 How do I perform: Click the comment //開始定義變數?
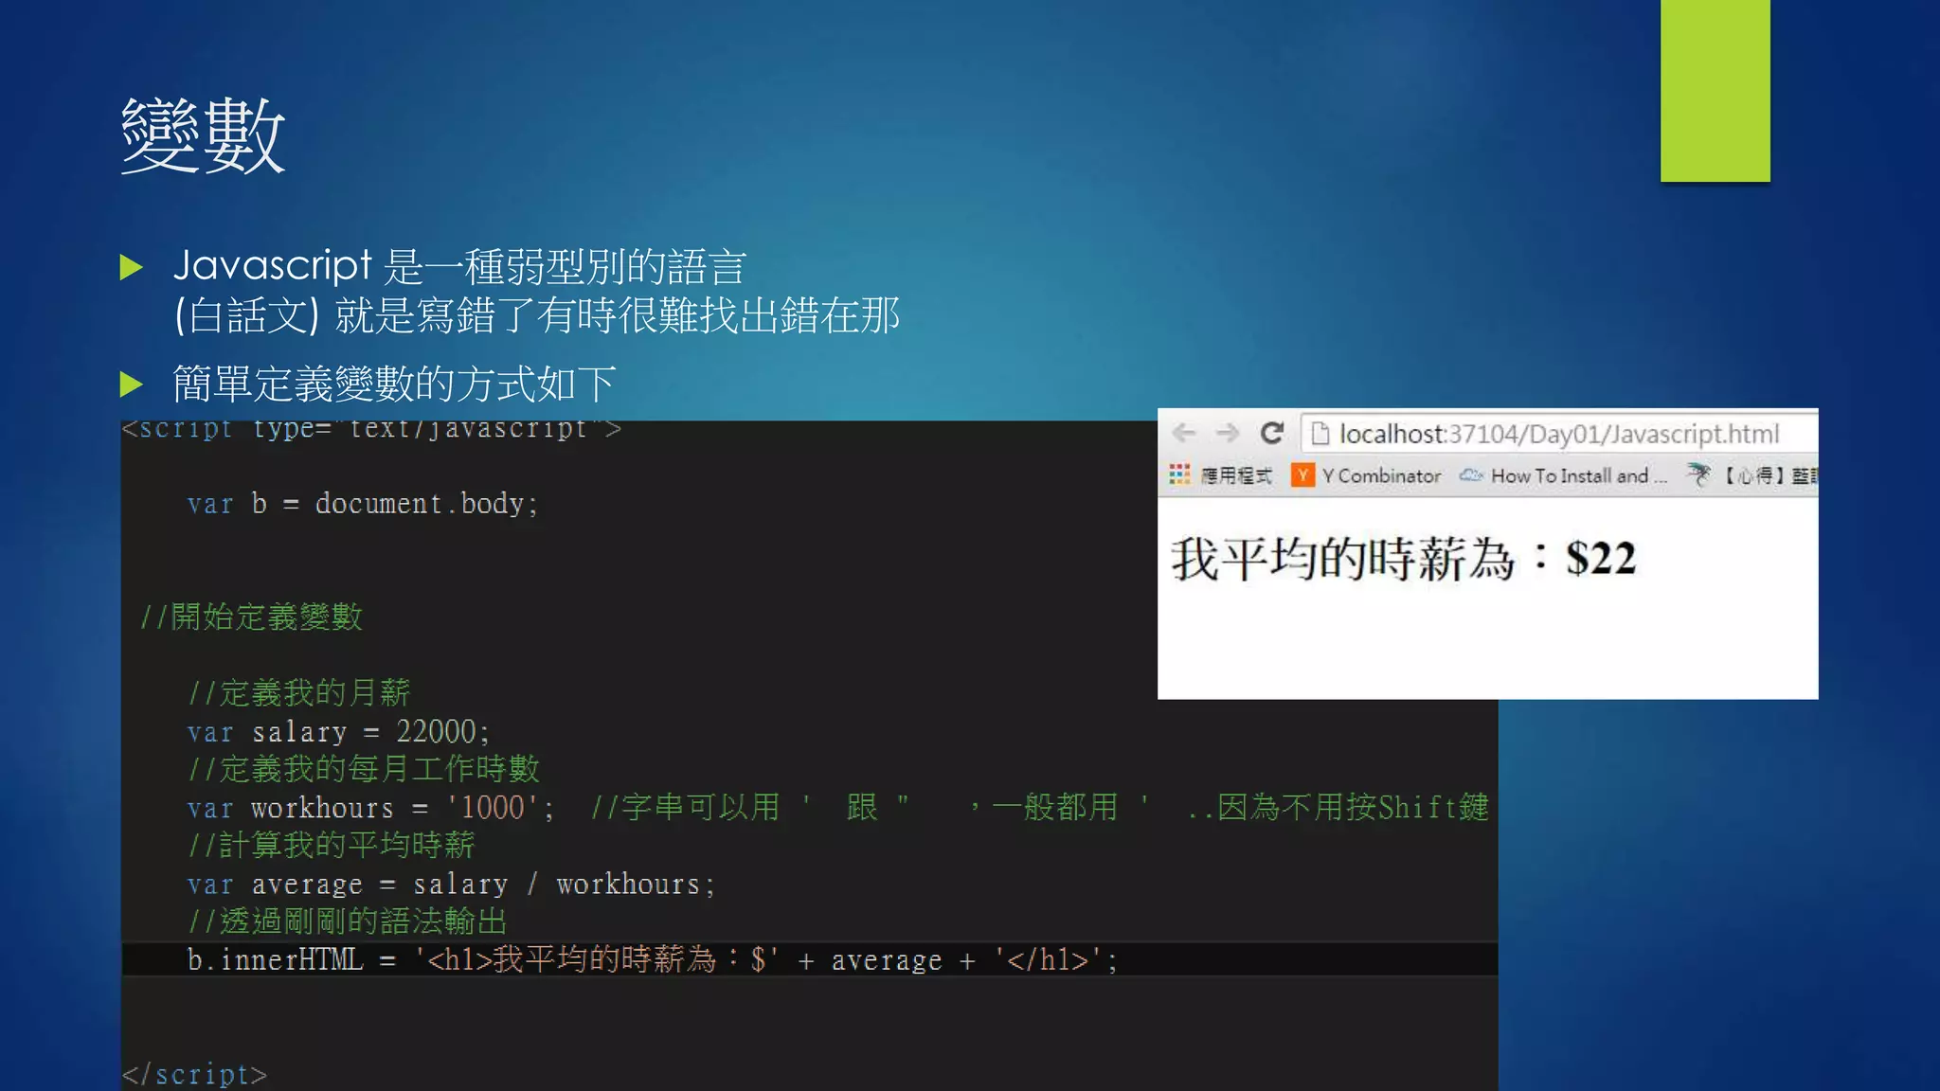251,617
